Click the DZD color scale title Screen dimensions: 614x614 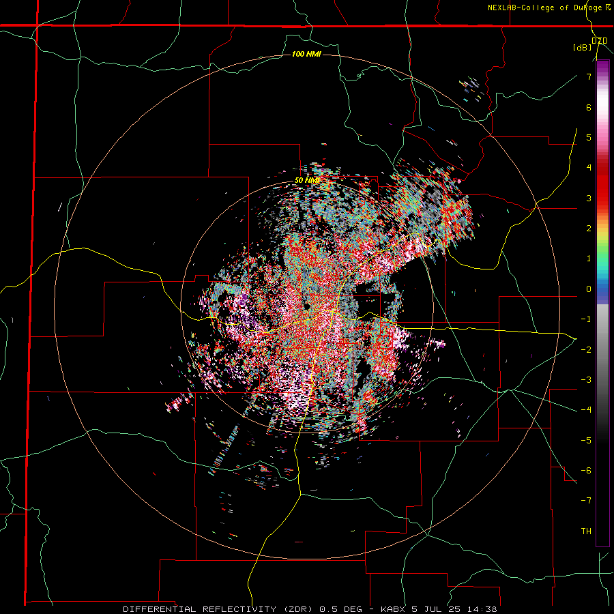tap(600, 41)
